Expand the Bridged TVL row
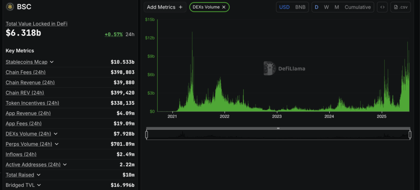This screenshot has height=190, width=420. (39, 185)
